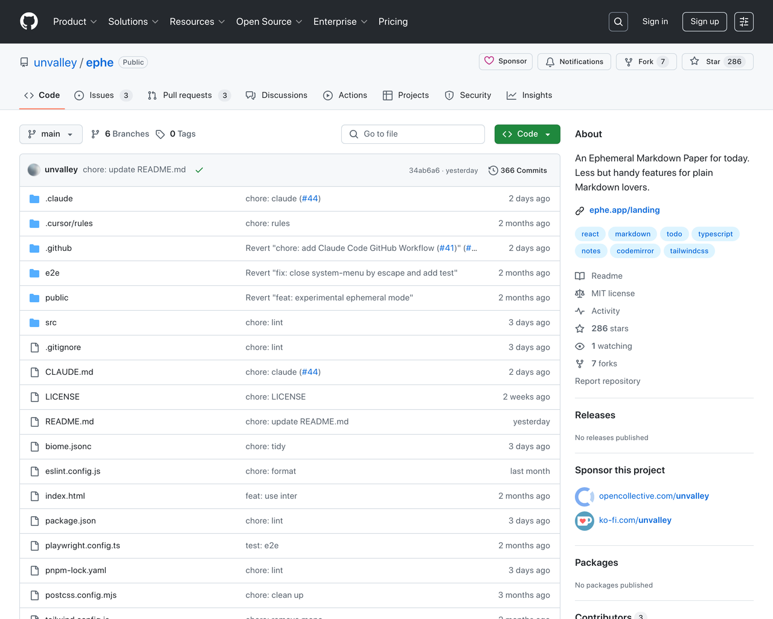This screenshot has width=773, height=619.
Task: Click the Sign in link
Action: (655, 22)
